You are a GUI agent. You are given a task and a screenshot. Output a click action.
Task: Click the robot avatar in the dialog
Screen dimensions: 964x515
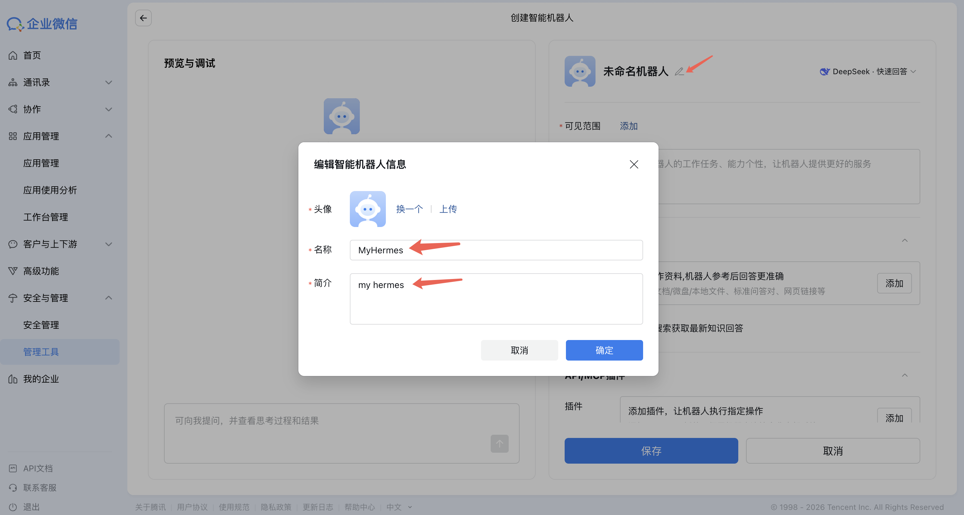[368, 209]
